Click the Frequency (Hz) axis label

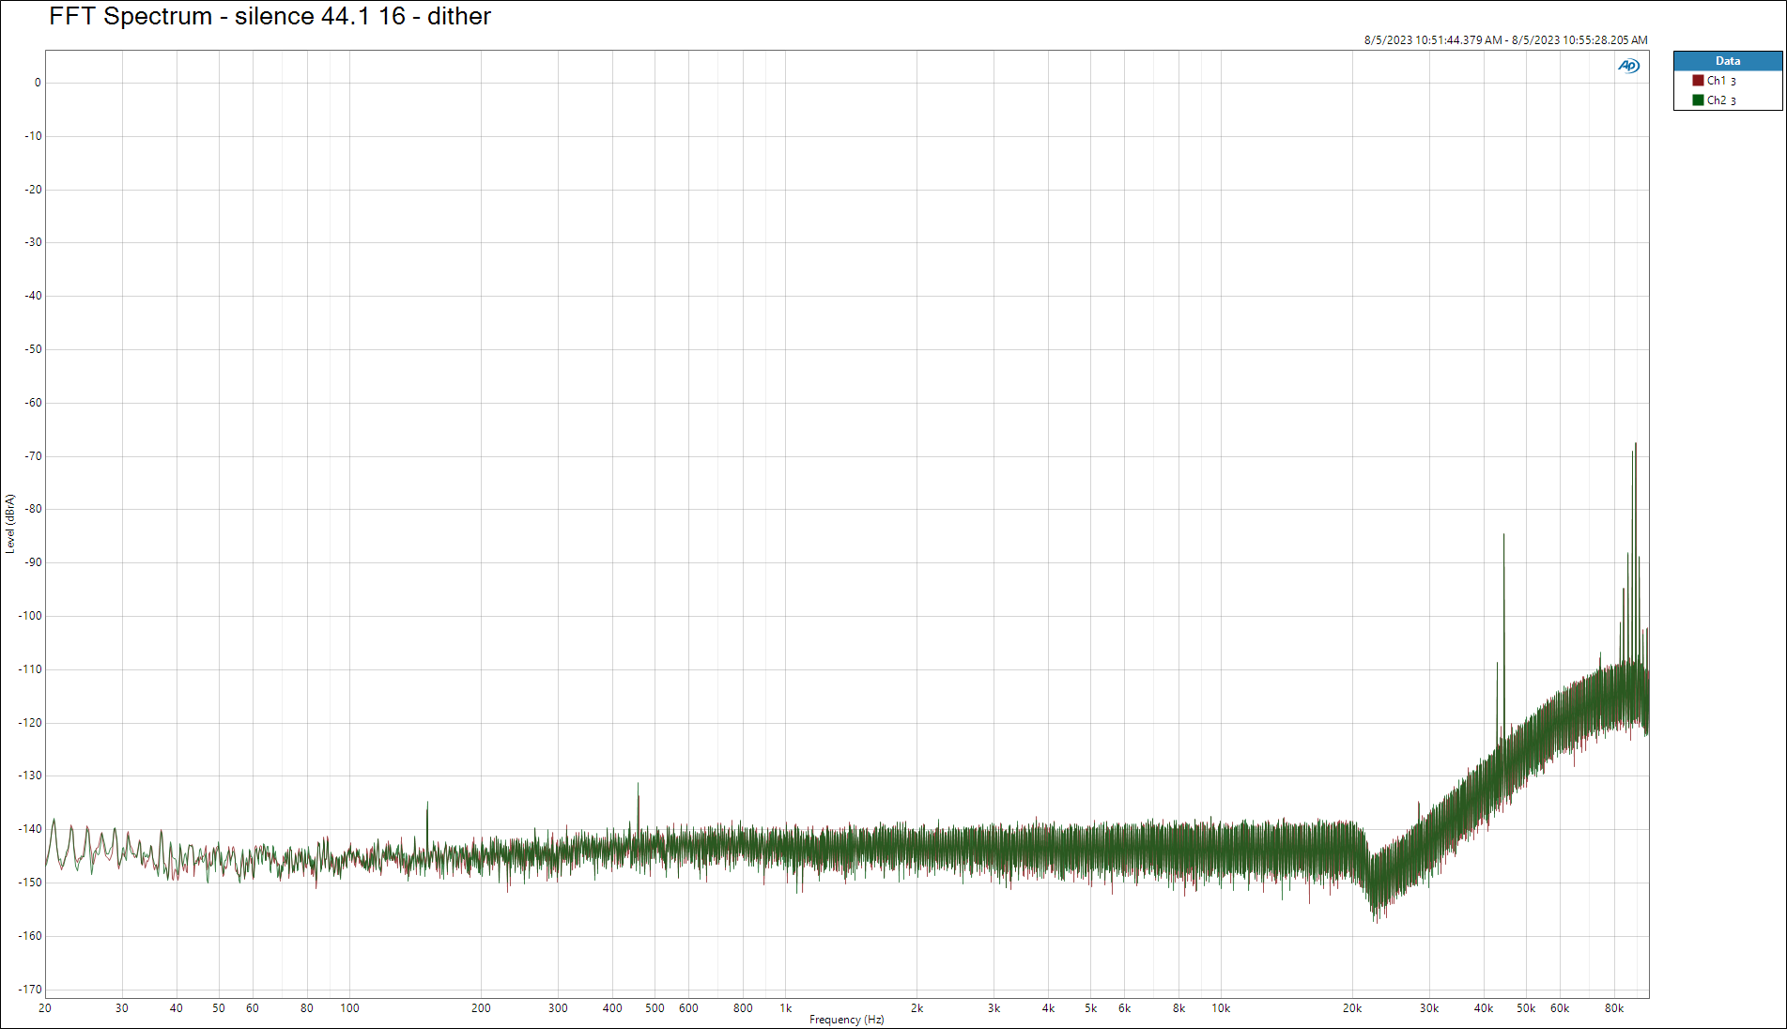(846, 1020)
